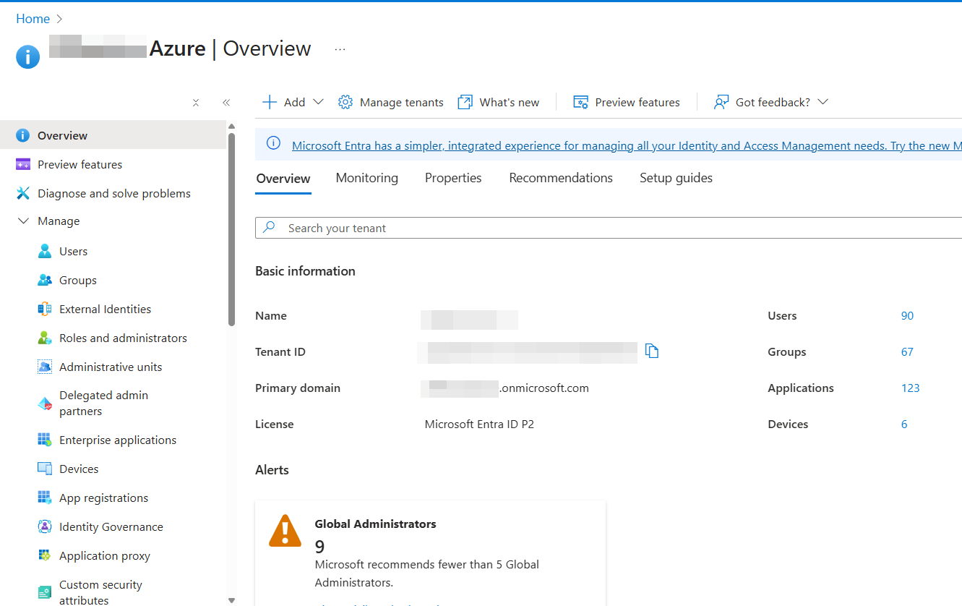Collapse the sidebar menu with double chevron
Viewport: 962px width, 606px height.
(226, 103)
